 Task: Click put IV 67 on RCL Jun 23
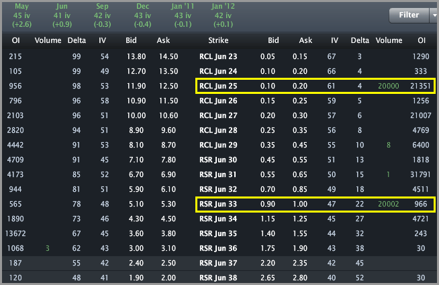click(332, 56)
